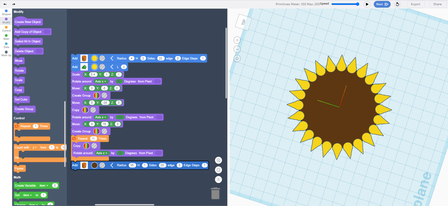Open yellow color swatch on L 3 block
Viewport: 448px width, 206px height.
tap(94, 67)
